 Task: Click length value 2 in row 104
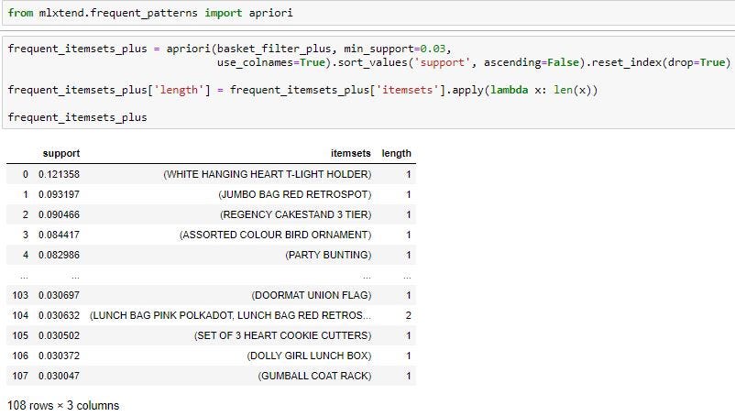(408, 315)
